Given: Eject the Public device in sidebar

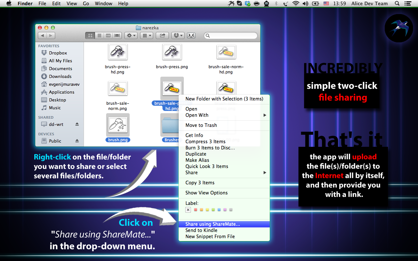Looking at the screenshot, I should 77,141.
